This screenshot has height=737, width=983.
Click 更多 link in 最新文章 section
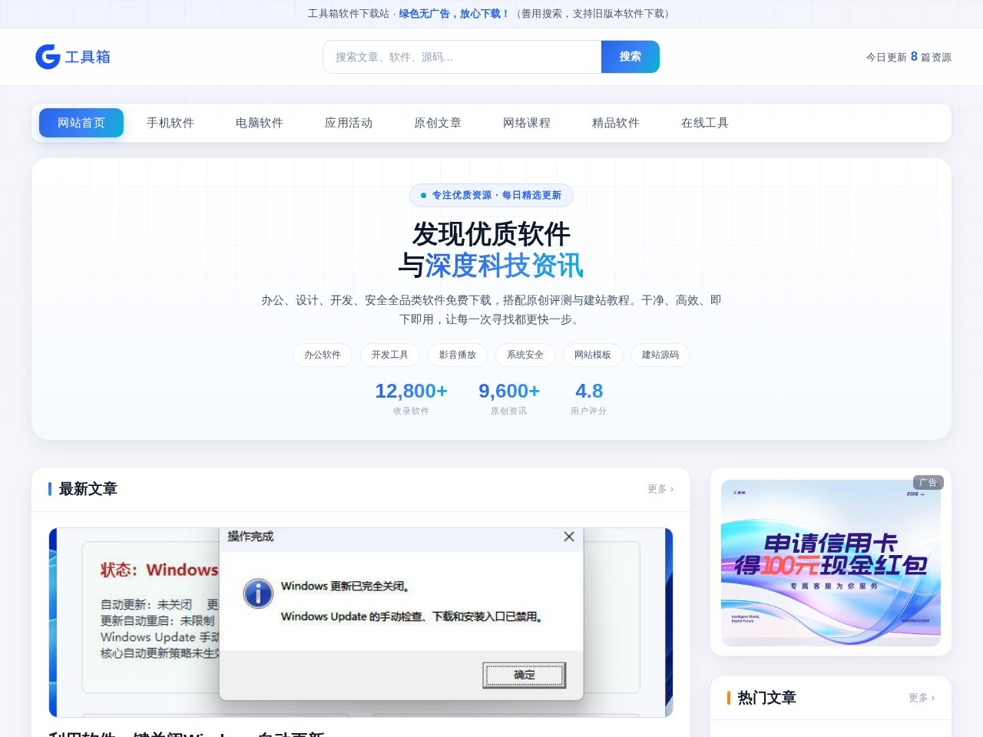(x=660, y=489)
